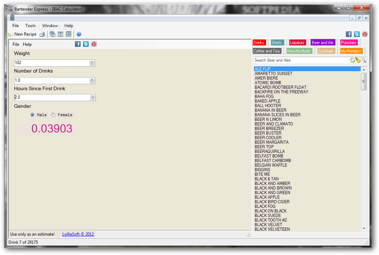Screen dimensions: 379x255
Task: Select ATOMIC BOMB in the list
Action: (307, 83)
